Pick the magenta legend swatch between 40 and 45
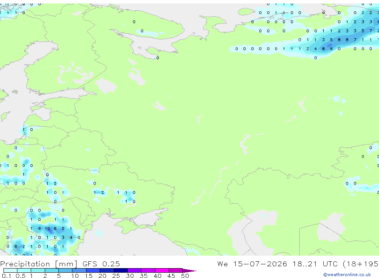Image resolution: width=379 pixels, height=278 pixels. [162, 270]
